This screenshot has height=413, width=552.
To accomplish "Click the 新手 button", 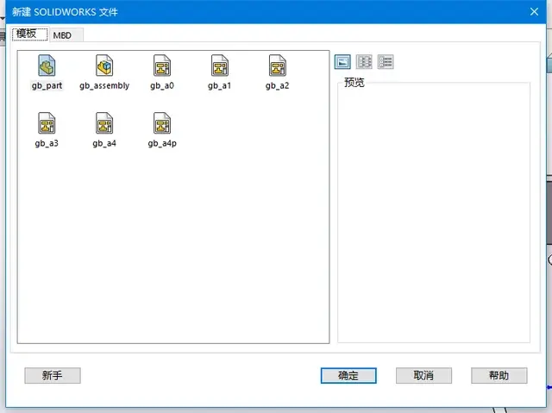I will [x=53, y=375].
